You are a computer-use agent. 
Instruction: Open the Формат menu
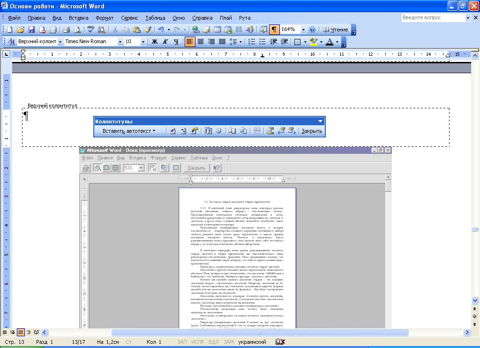pyautogui.click(x=105, y=18)
